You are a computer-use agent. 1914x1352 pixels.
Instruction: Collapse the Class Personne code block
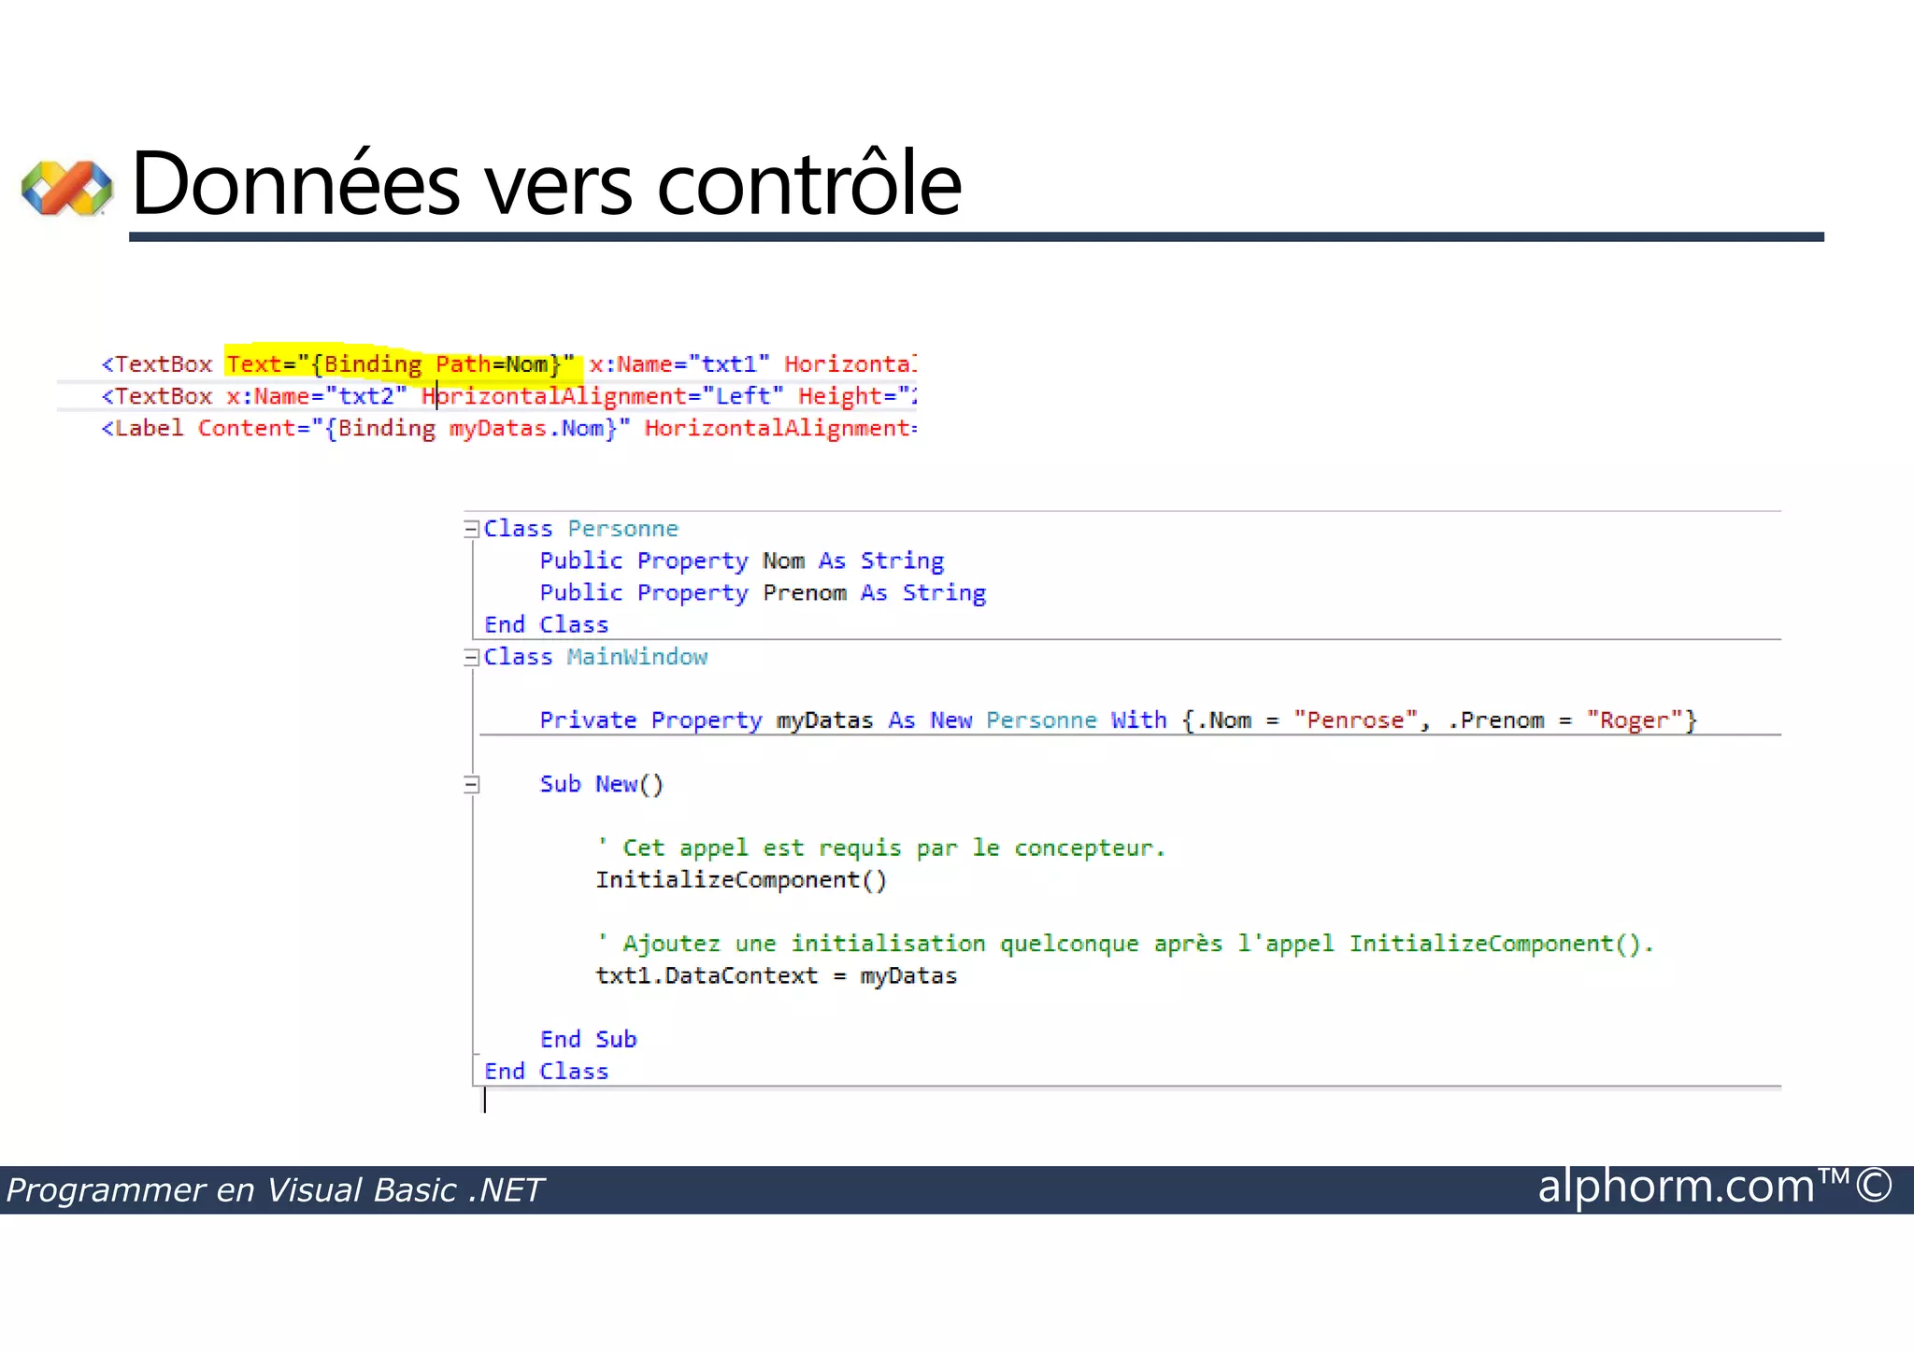click(x=471, y=529)
